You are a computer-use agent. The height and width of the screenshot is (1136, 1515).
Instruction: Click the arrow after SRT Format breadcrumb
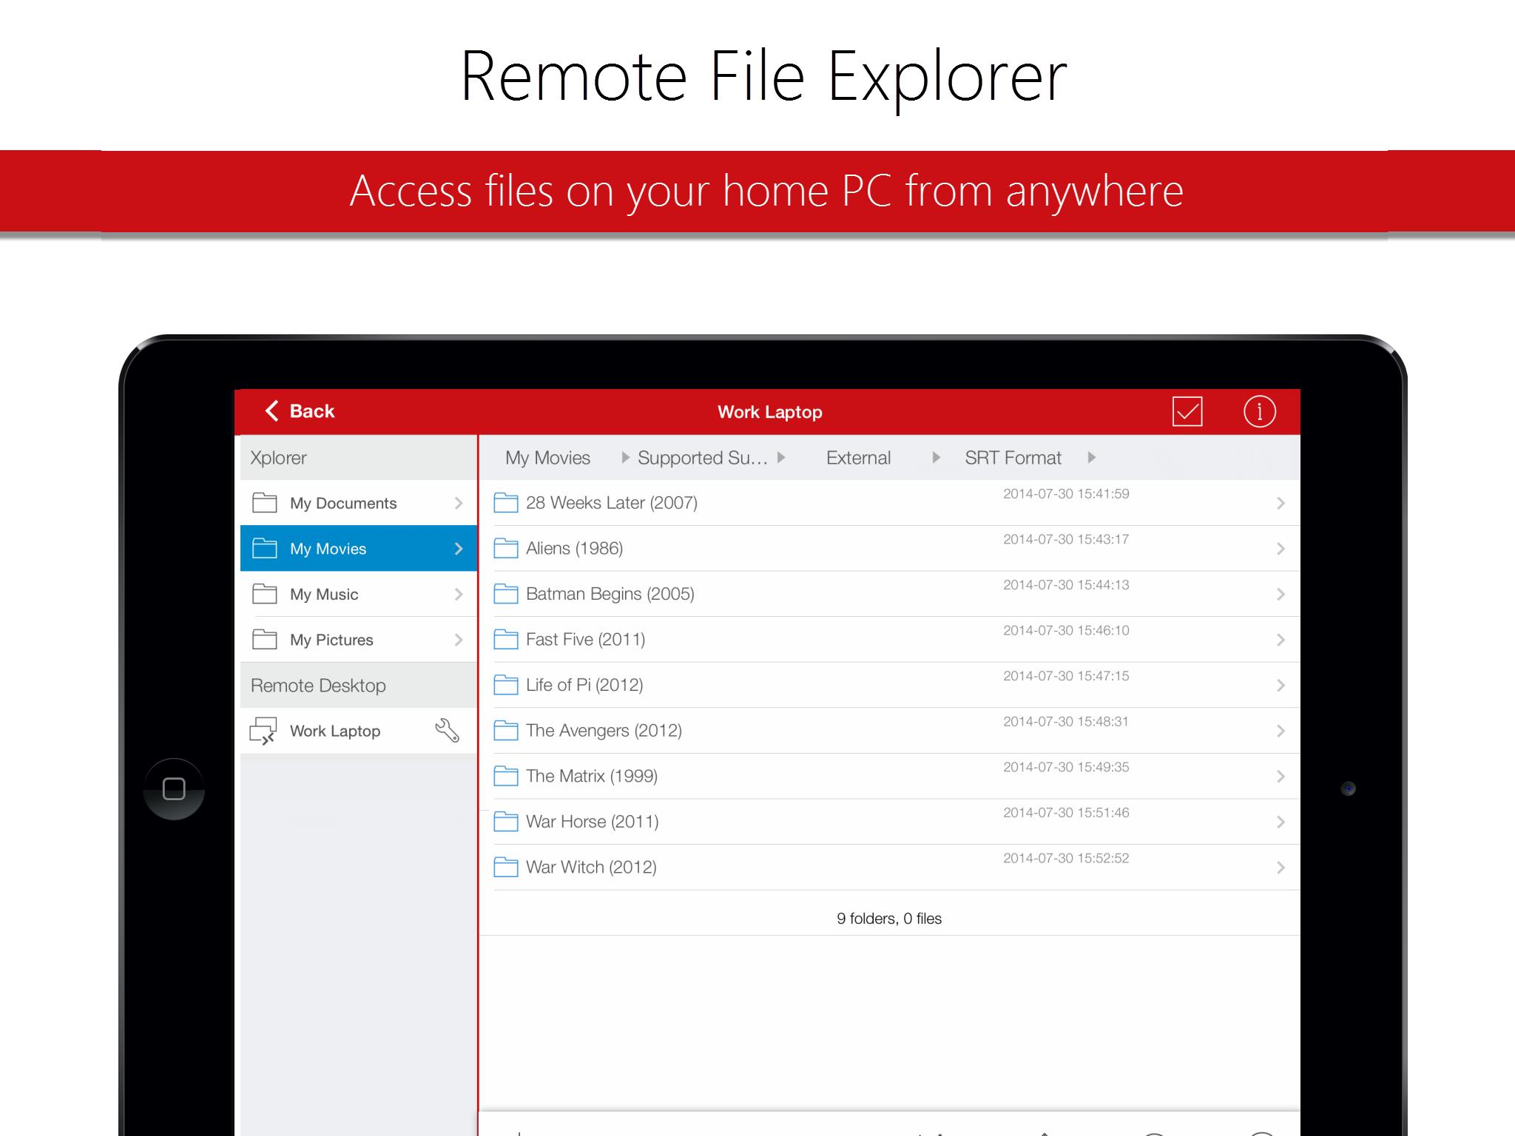tap(1092, 458)
